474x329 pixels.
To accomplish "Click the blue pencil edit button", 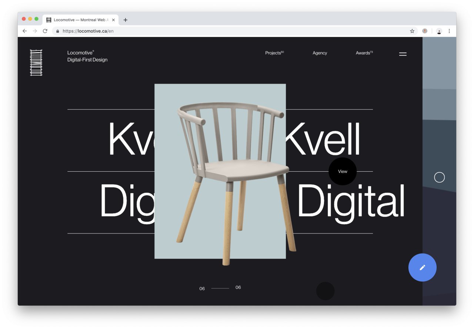I will pos(423,267).
